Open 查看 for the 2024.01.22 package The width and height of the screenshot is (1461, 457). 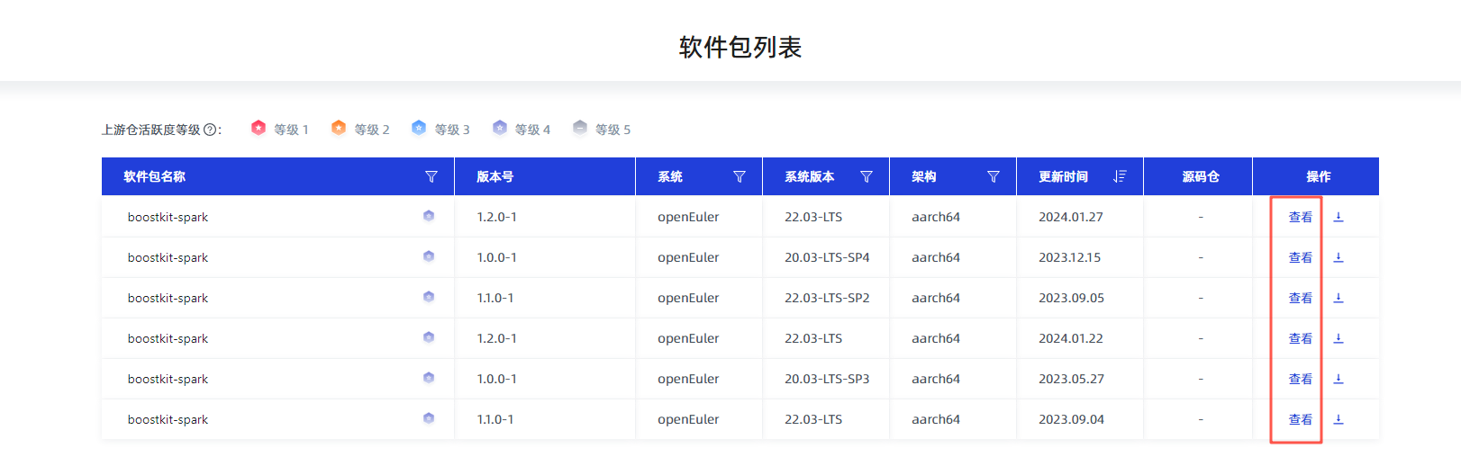[1300, 338]
